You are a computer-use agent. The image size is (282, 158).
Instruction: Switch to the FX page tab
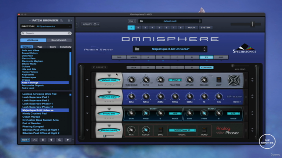pos(207,57)
